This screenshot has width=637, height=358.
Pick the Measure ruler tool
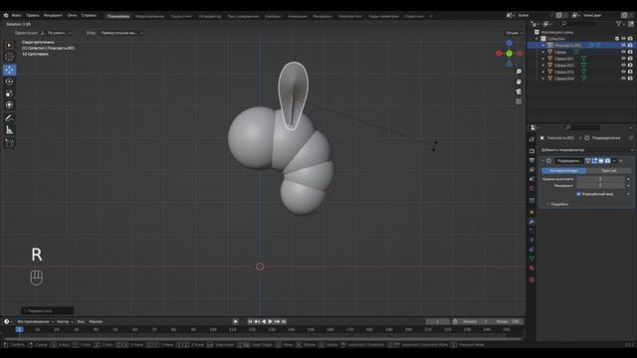pyautogui.click(x=9, y=130)
